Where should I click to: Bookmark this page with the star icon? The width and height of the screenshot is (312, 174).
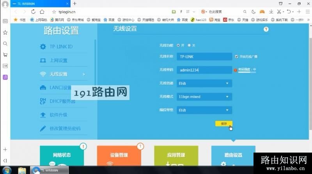(54, 12)
